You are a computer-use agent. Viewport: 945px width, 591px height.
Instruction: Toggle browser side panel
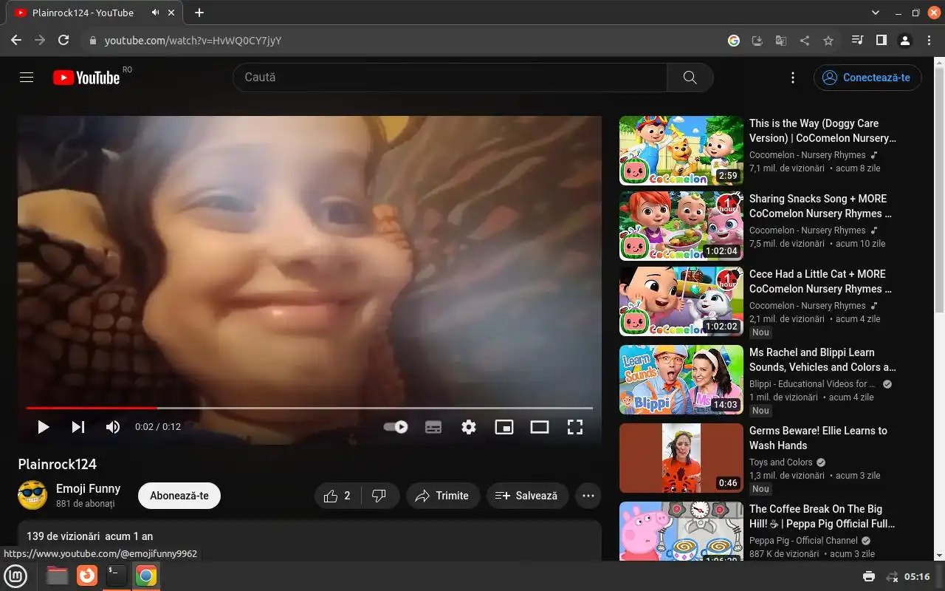tap(881, 41)
